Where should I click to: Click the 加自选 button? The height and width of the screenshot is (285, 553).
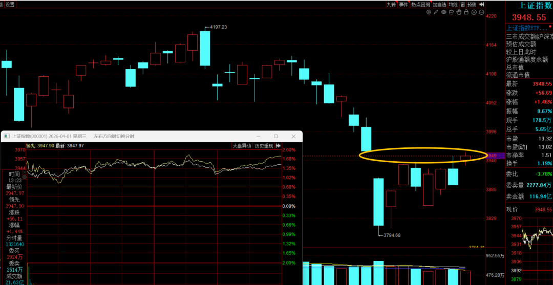pyautogui.click(x=440, y=5)
